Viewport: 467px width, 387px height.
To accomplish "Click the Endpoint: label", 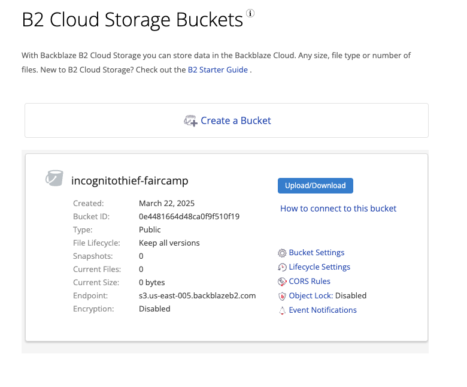I will pos(90,296).
